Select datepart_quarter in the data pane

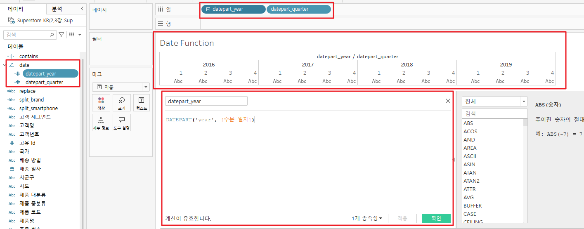[44, 83]
